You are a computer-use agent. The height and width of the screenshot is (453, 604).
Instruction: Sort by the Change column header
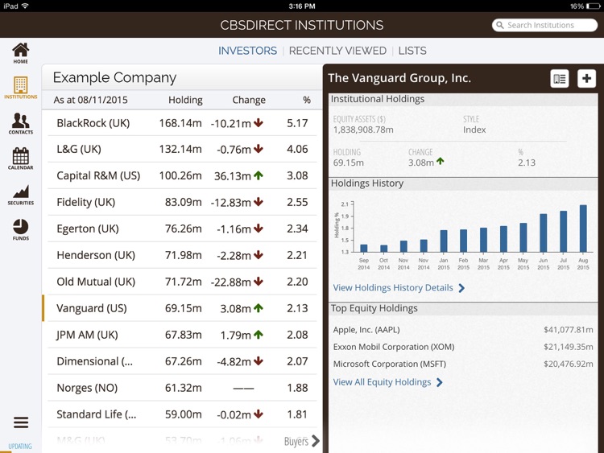[x=249, y=100]
